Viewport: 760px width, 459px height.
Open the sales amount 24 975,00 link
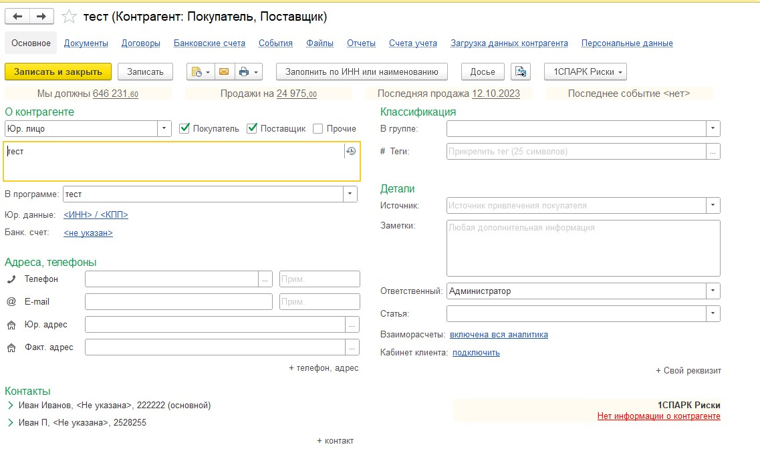click(x=297, y=94)
